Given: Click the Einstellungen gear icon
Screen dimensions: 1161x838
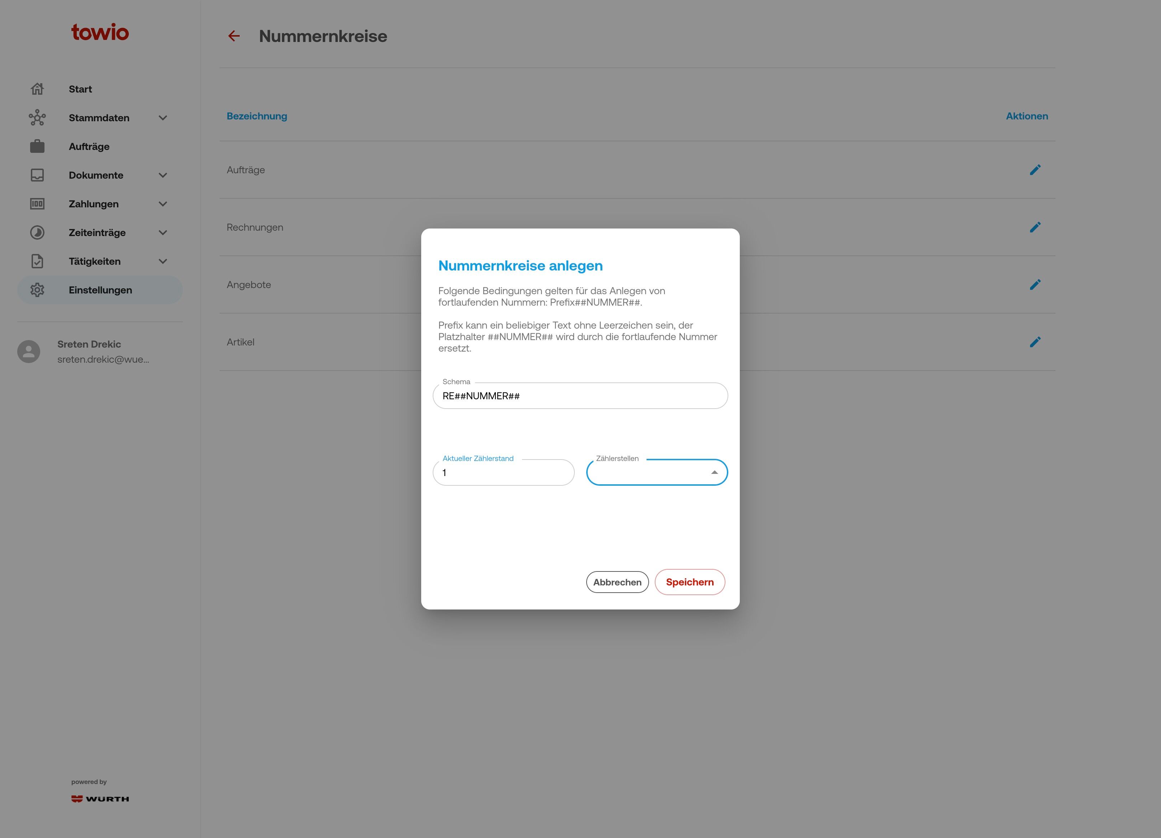Looking at the screenshot, I should tap(37, 290).
